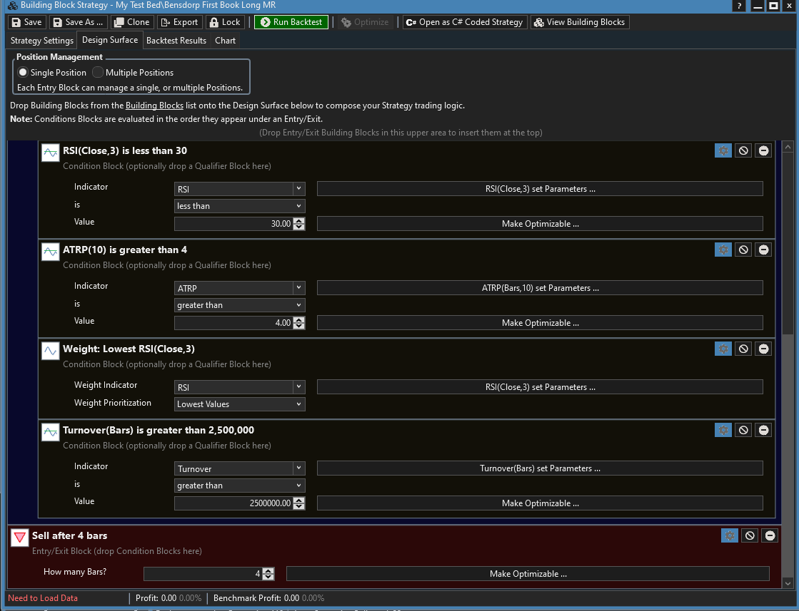Click the Turnover value input field
The image size is (799, 611).
[x=233, y=503]
